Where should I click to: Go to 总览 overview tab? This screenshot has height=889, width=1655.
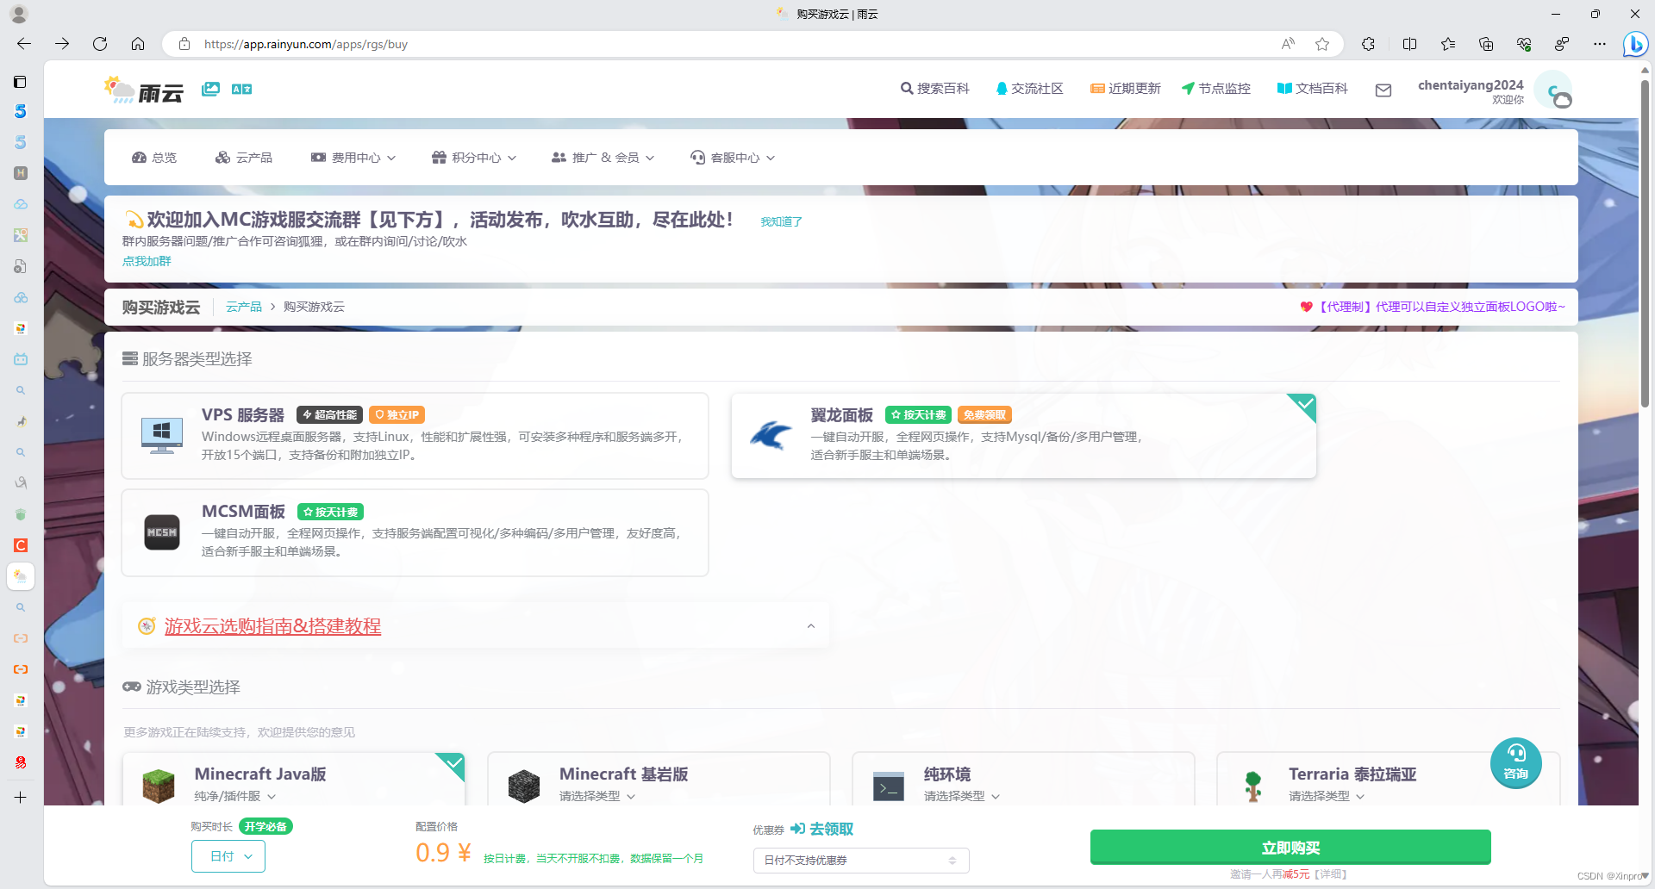[x=154, y=158]
